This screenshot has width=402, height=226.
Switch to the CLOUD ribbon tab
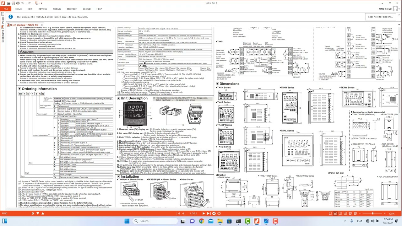click(x=87, y=9)
